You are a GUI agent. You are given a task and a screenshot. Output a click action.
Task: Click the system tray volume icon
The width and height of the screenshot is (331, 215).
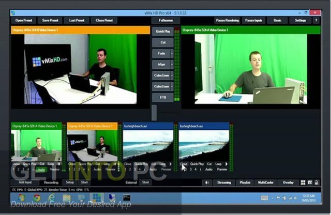[295, 198]
